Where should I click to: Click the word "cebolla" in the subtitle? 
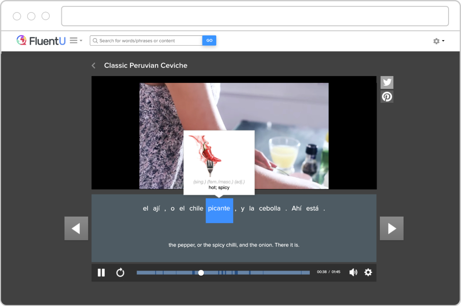tap(270, 208)
